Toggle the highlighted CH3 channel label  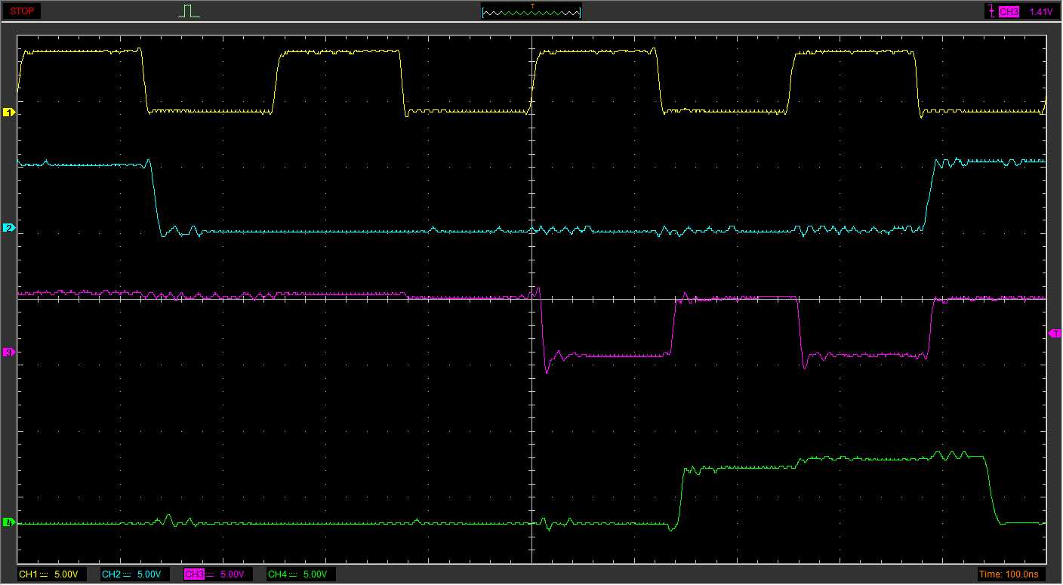(x=194, y=574)
